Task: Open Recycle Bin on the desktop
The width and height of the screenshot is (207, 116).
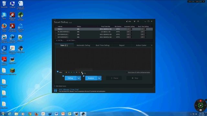Action: tap(4, 5)
